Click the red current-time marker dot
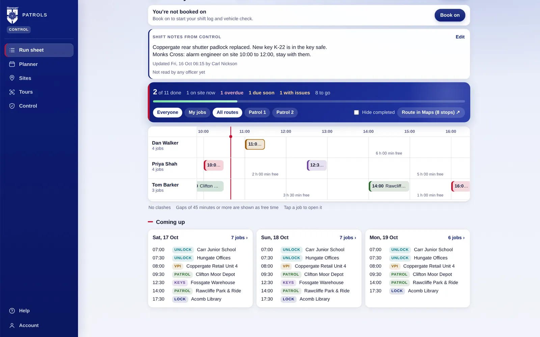Screen dimensions: 540x337 pyautogui.click(x=231, y=136)
